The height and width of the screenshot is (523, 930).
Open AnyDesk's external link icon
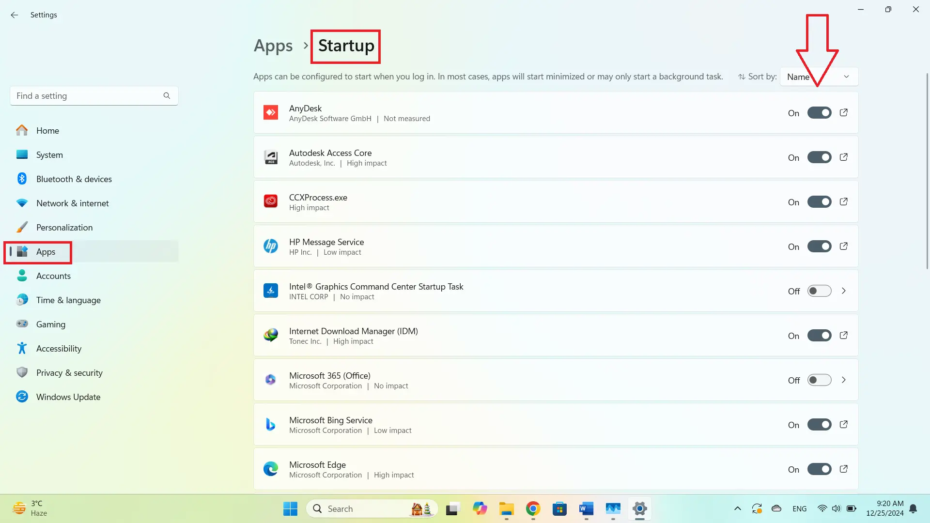pos(844,112)
